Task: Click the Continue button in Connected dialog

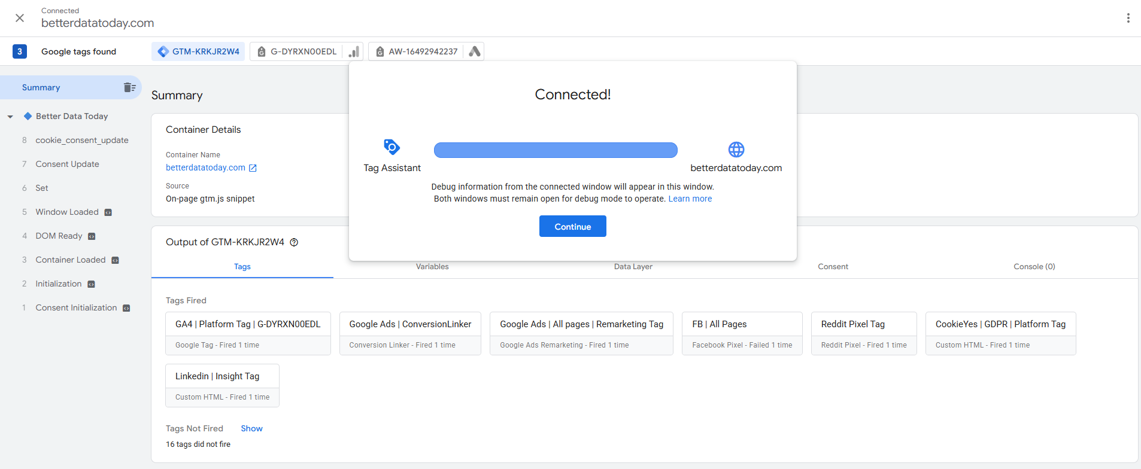Action: click(x=573, y=226)
